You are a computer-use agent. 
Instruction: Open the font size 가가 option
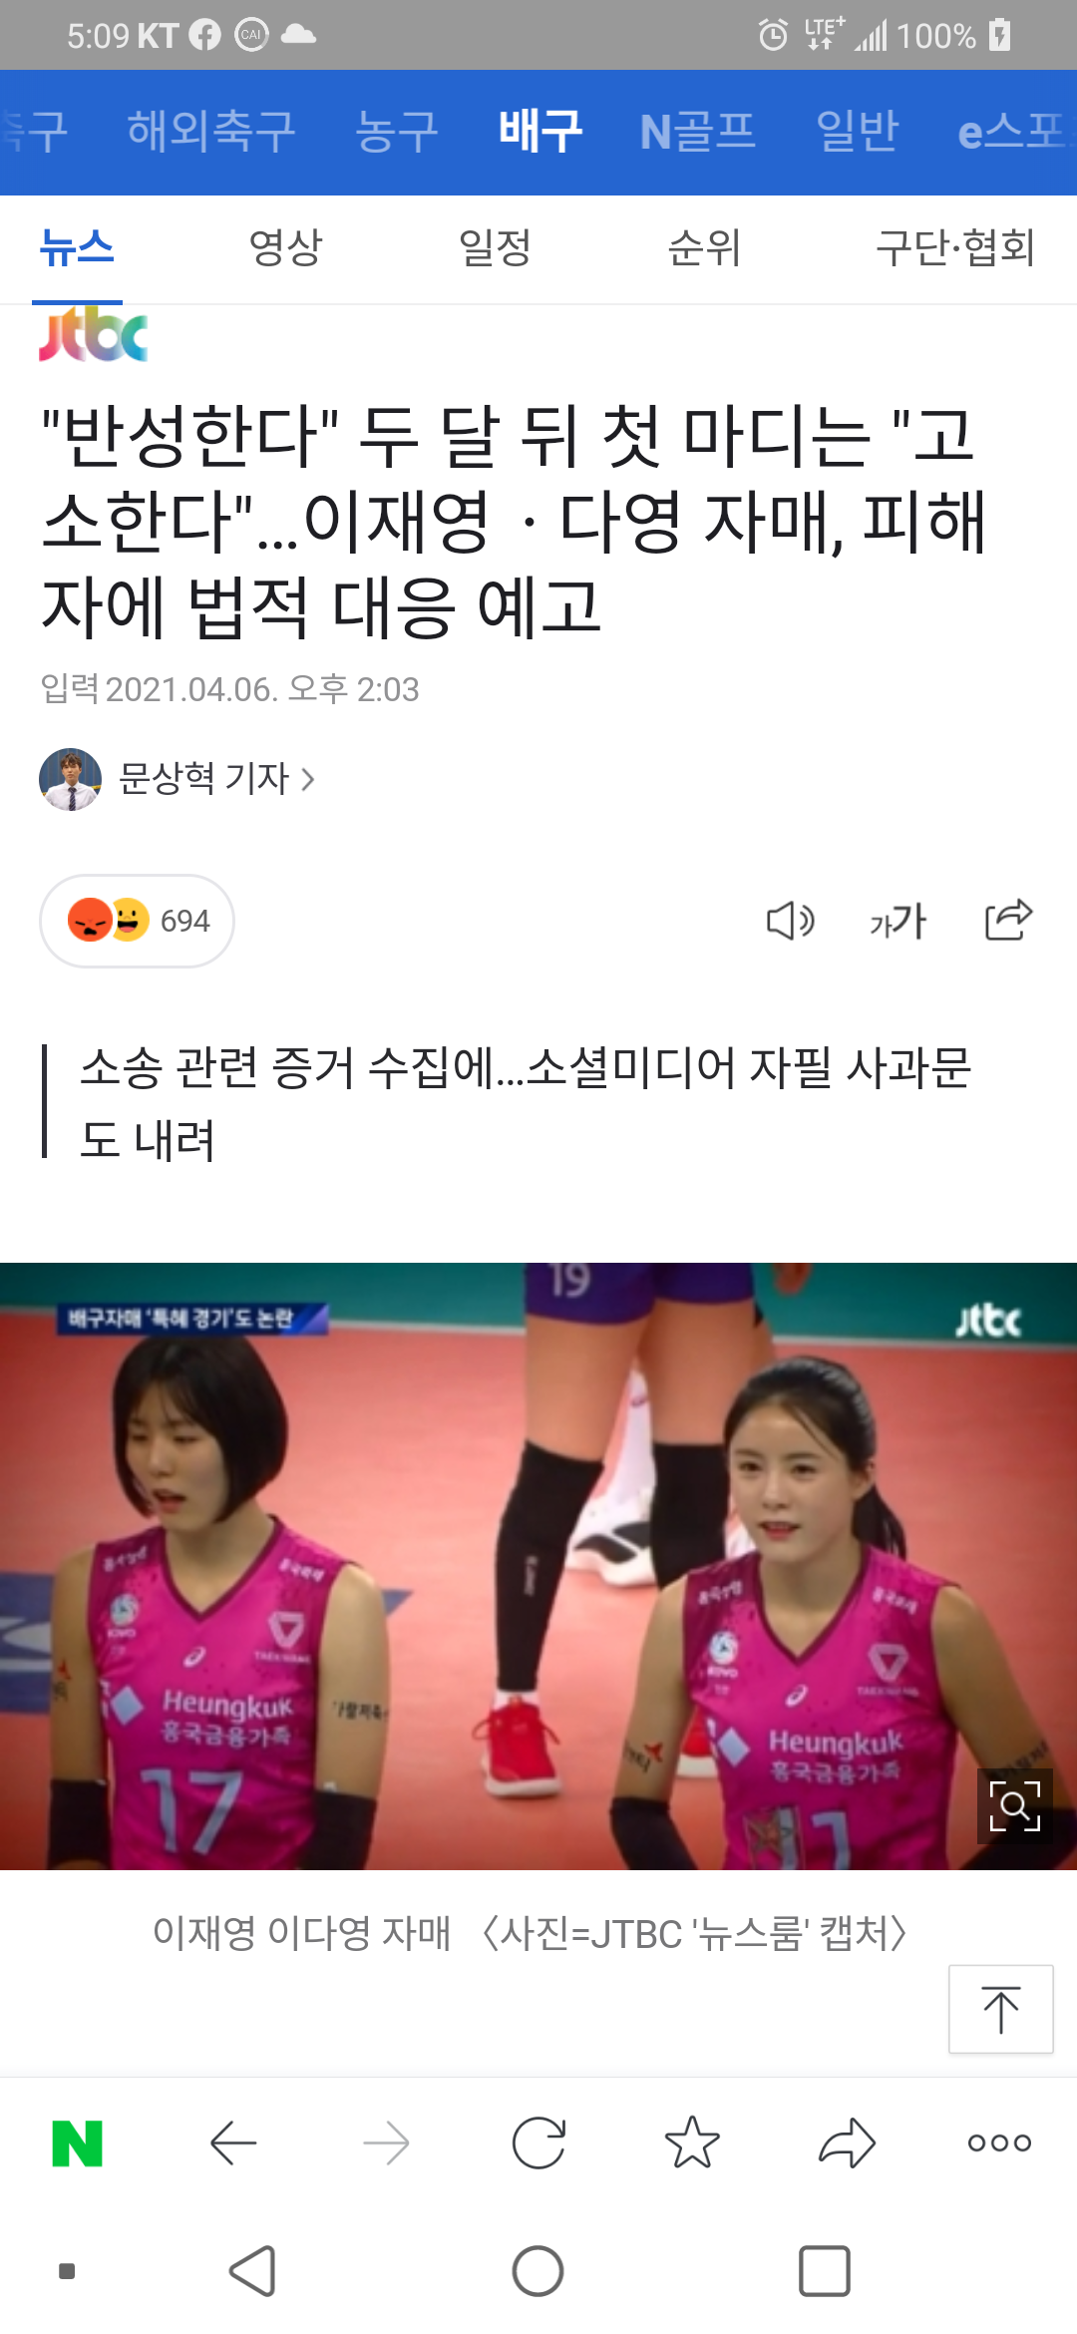point(897,921)
